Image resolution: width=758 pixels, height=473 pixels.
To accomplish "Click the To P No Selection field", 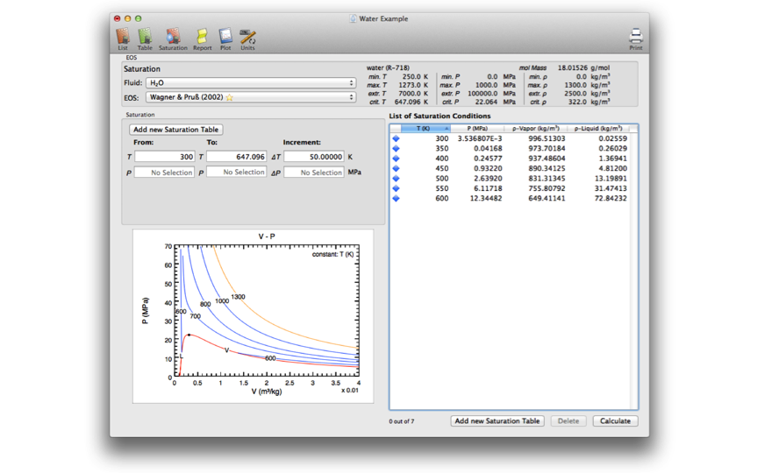I will [x=236, y=172].
